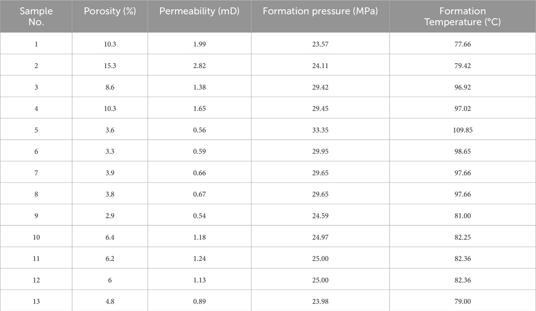The image size is (536, 311).
Task: Click permeability value 1.24 in sample 11
Action: pos(199,259)
